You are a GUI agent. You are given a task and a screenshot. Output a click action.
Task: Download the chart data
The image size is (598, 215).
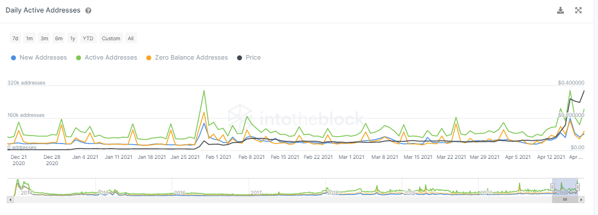tap(561, 10)
